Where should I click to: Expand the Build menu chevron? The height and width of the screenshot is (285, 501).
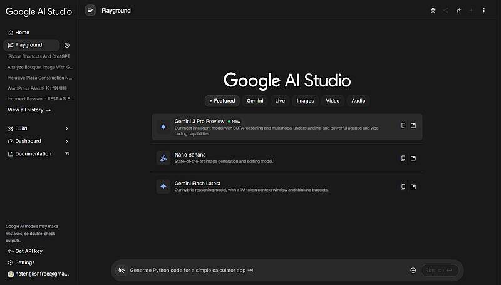click(67, 128)
